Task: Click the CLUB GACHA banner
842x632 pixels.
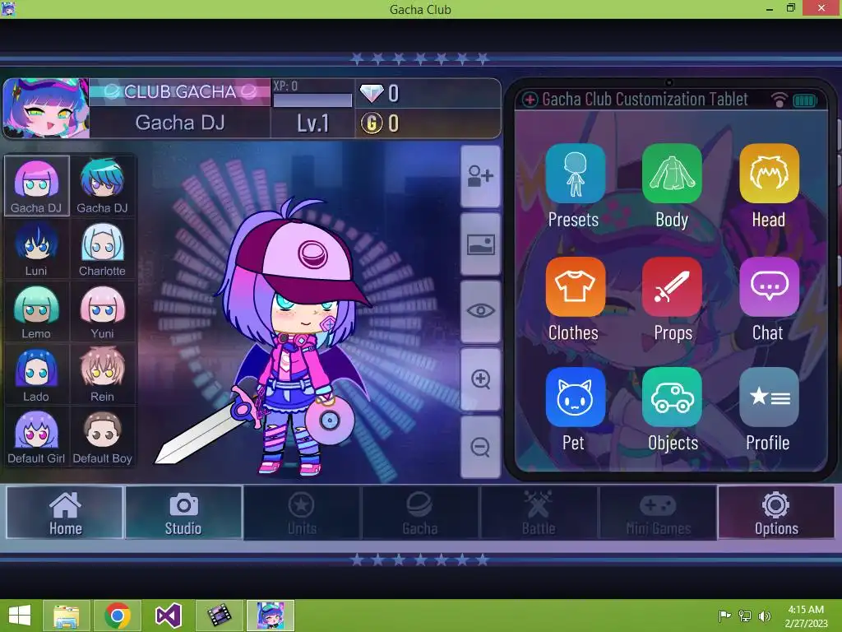Action: tap(180, 92)
